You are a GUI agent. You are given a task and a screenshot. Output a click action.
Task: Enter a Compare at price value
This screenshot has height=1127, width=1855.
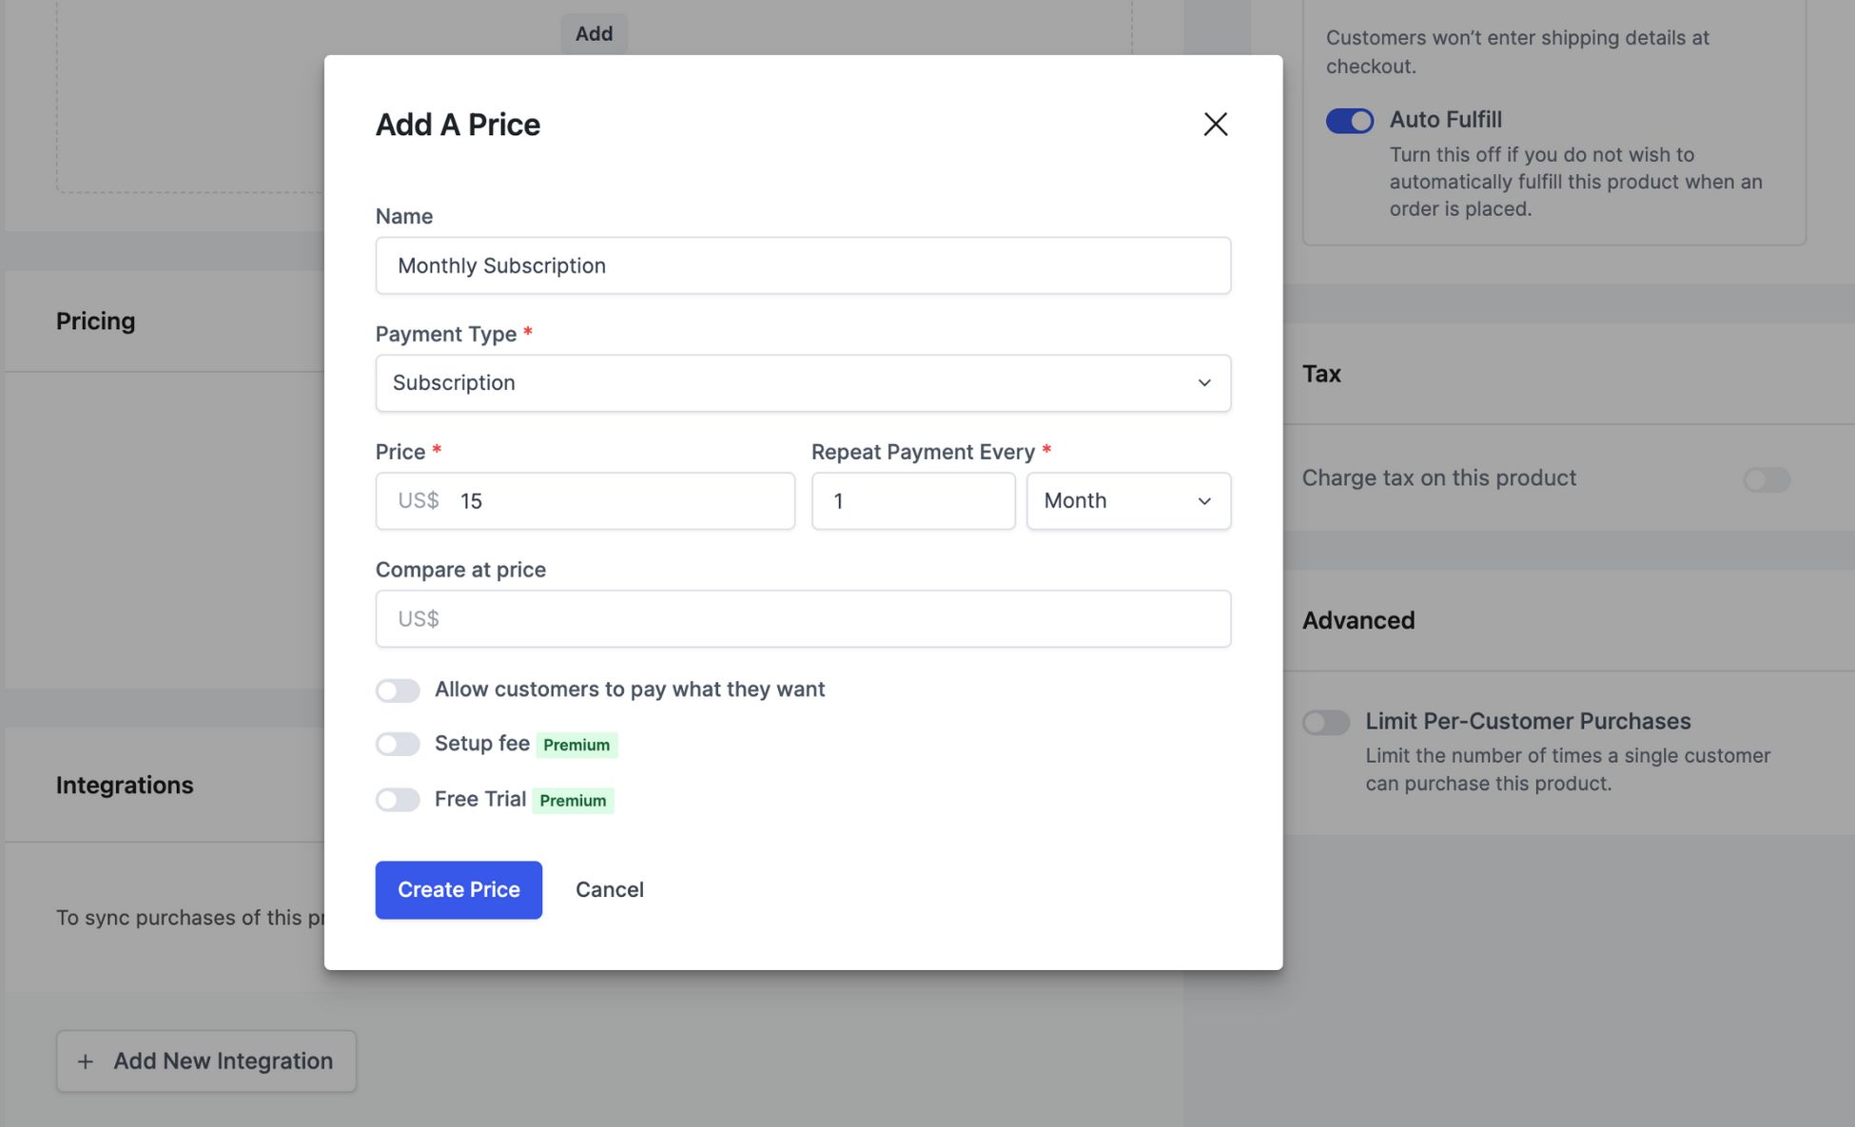point(804,618)
